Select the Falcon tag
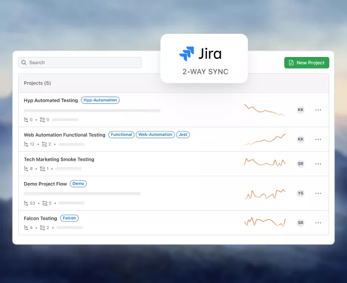347x283 pixels. [69, 218]
